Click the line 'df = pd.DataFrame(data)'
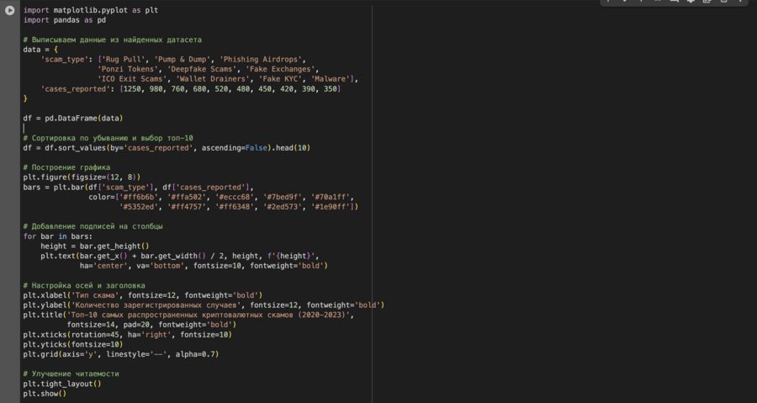 [x=73, y=119]
